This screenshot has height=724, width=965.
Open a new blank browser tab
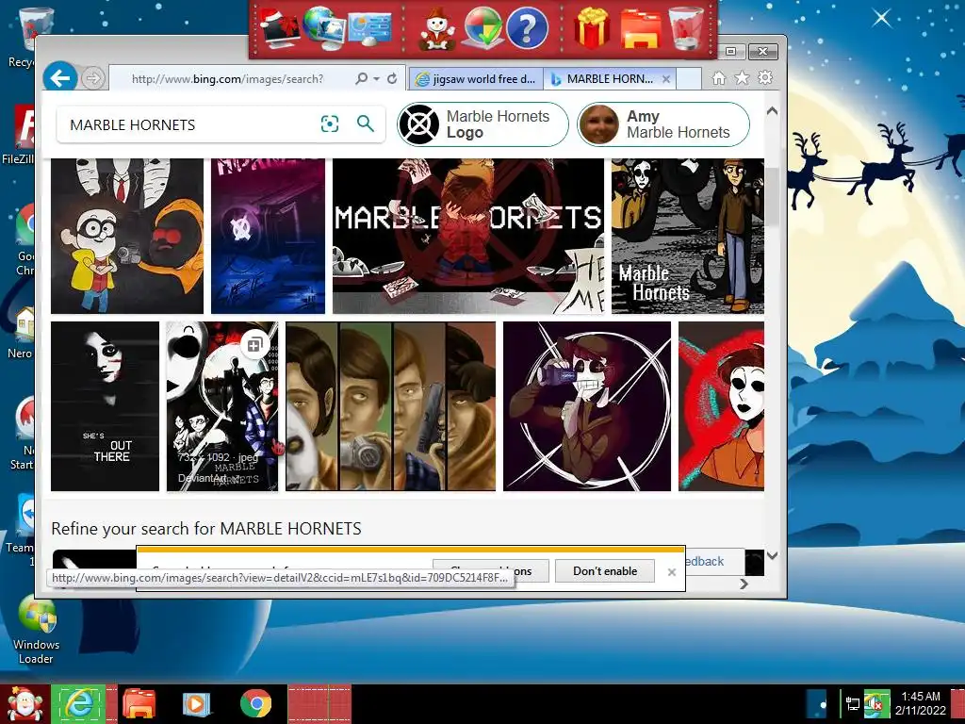(x=689, y=79)
